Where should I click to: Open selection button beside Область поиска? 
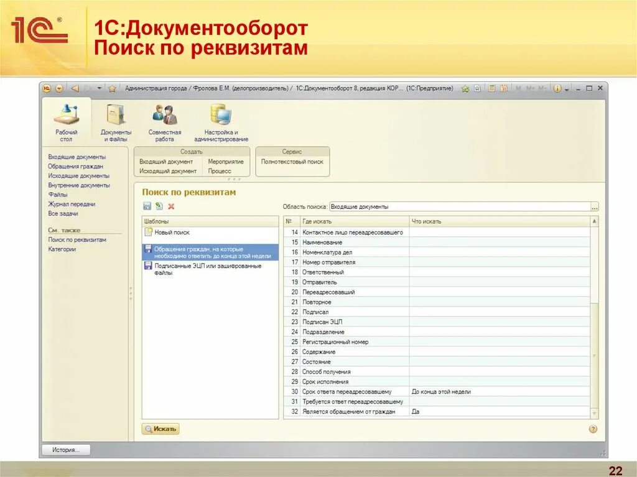point(594,207)
